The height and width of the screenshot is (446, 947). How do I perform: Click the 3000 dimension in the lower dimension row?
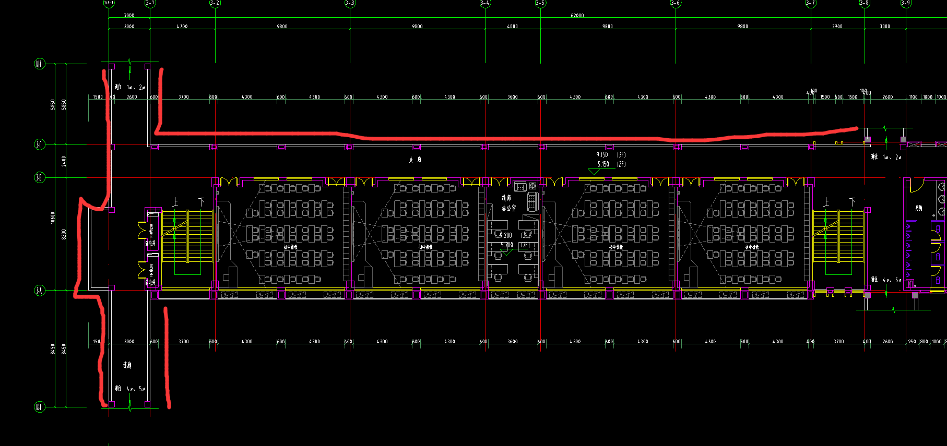coord(129,342)
